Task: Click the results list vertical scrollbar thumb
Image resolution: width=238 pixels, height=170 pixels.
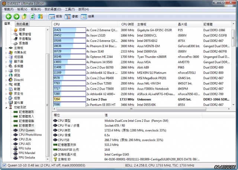Action: 233,38
